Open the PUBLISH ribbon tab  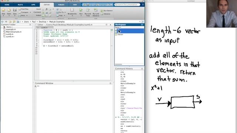[x=61, y=5]
